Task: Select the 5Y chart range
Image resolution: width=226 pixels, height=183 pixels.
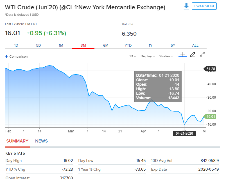Action: (x=173, y=46)
